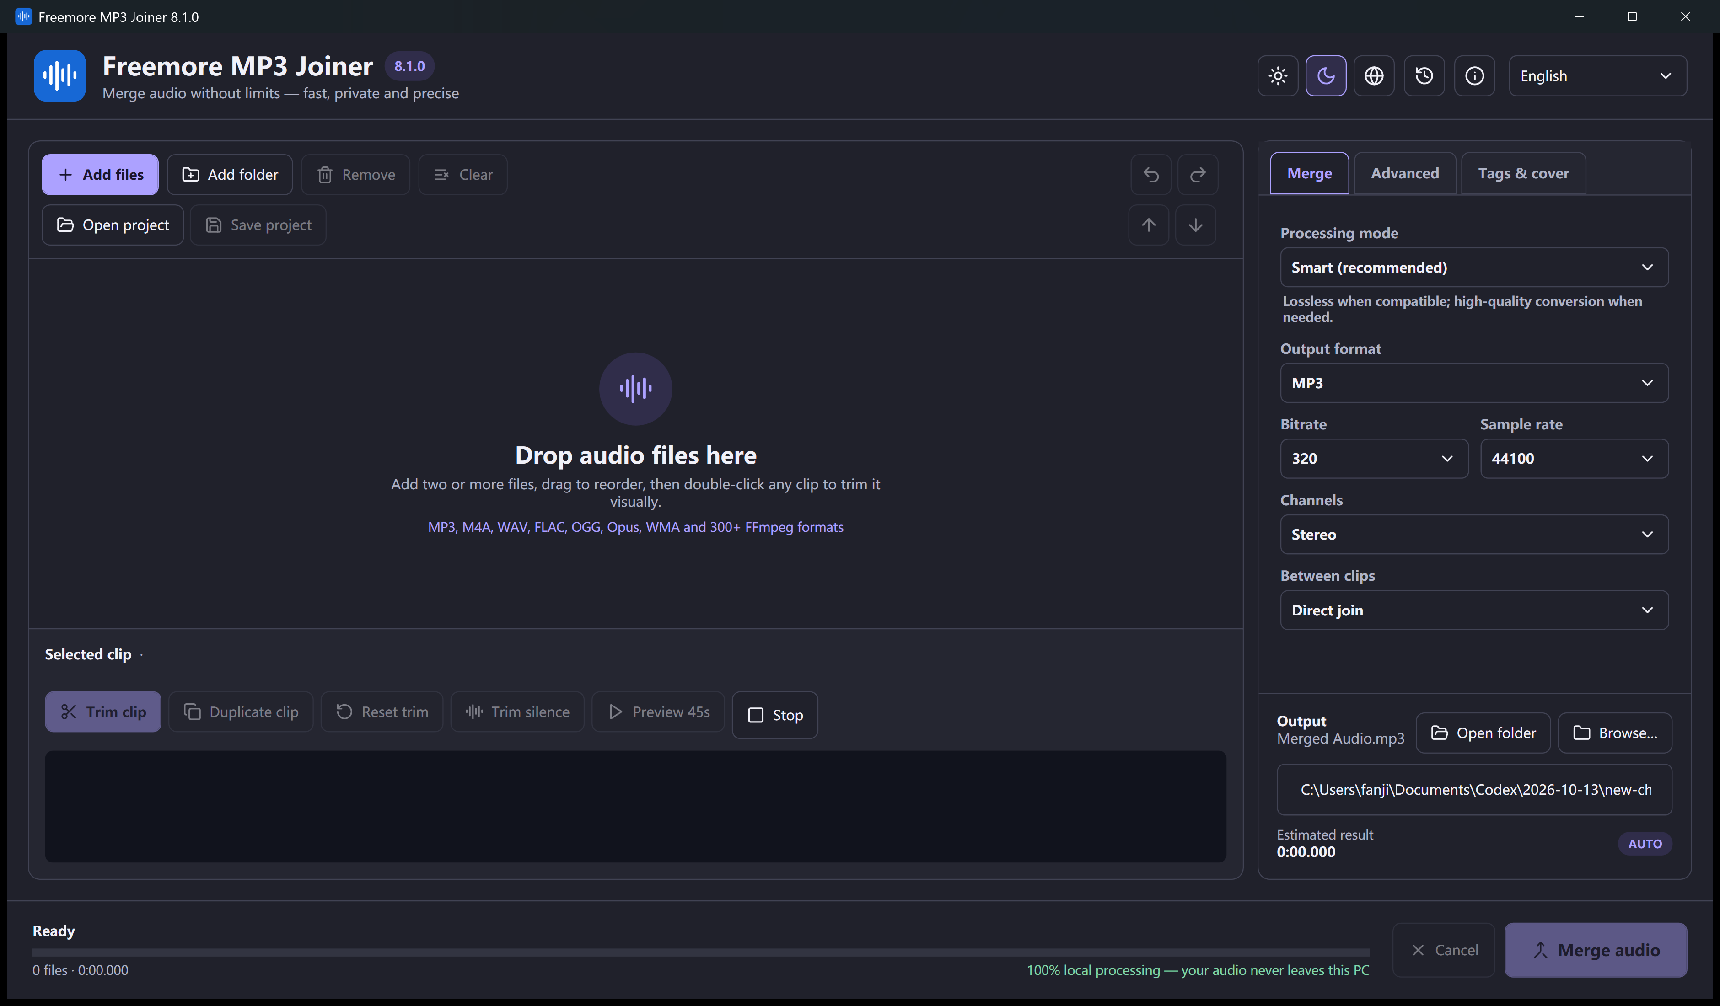Open the history clock icon
The image size is (1720, 1006).
pyautogui.click(x=1424, y=76)
